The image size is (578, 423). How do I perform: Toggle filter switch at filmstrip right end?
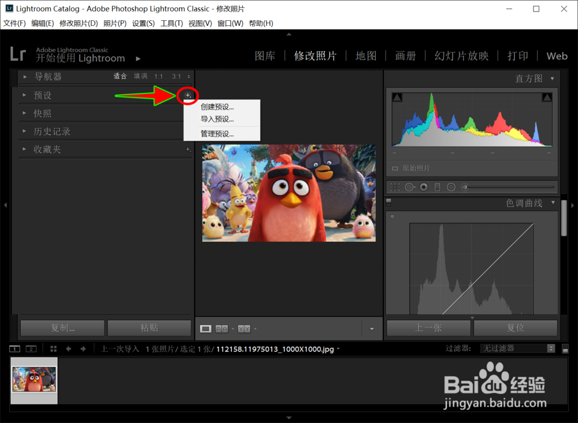coord(565,349)
